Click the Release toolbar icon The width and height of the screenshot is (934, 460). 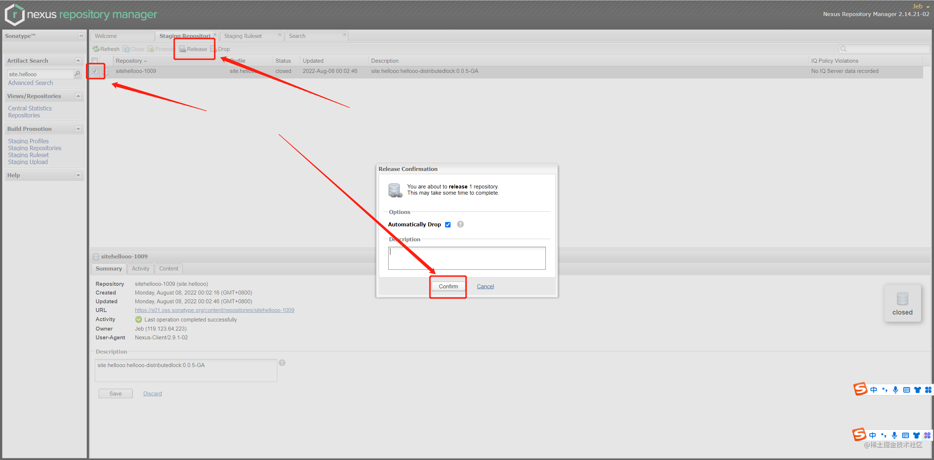[x=182, y=49]
